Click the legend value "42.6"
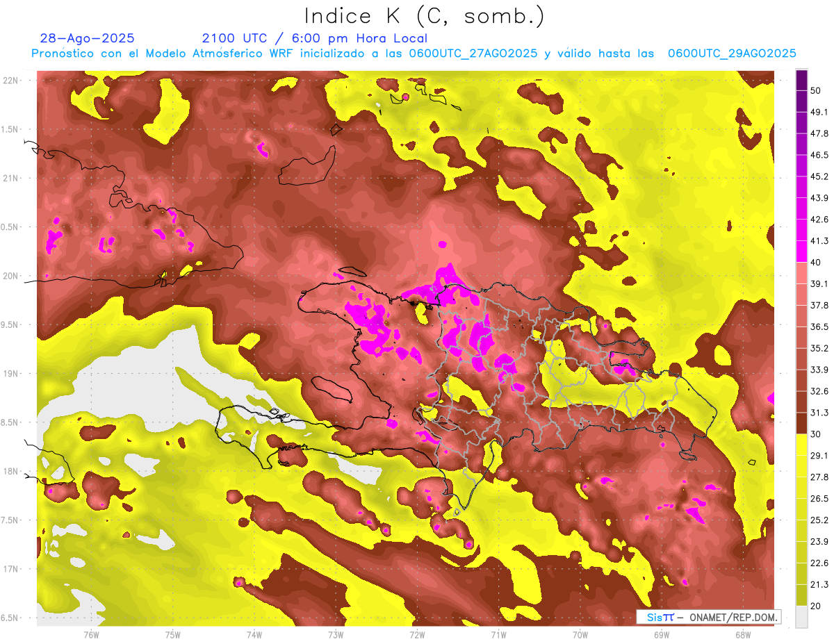834x644 pixels. point(819,220)
